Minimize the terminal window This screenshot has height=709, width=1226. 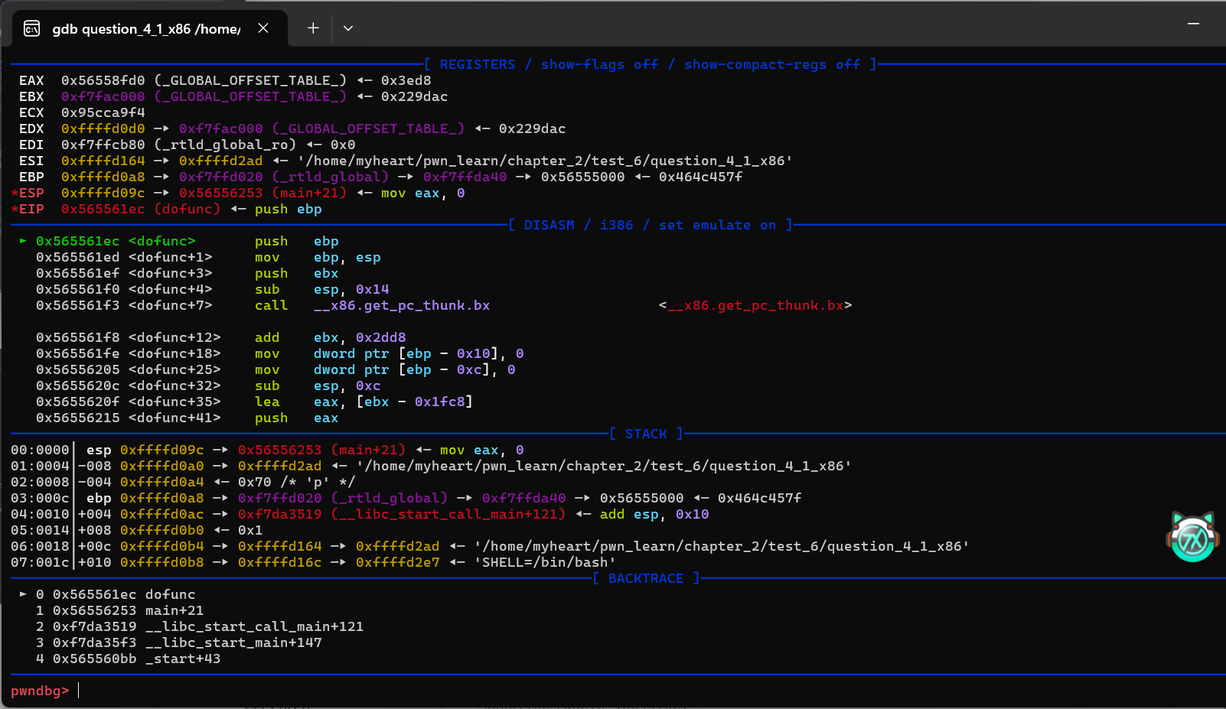[x=1193, y=24]
